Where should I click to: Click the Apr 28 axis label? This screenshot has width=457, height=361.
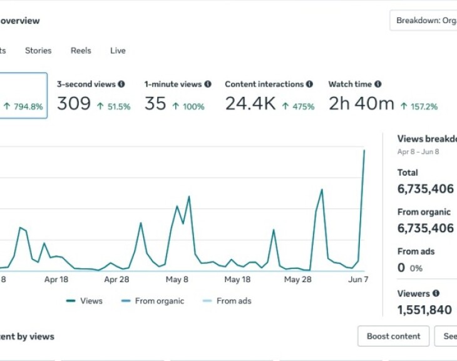point(116,280)
